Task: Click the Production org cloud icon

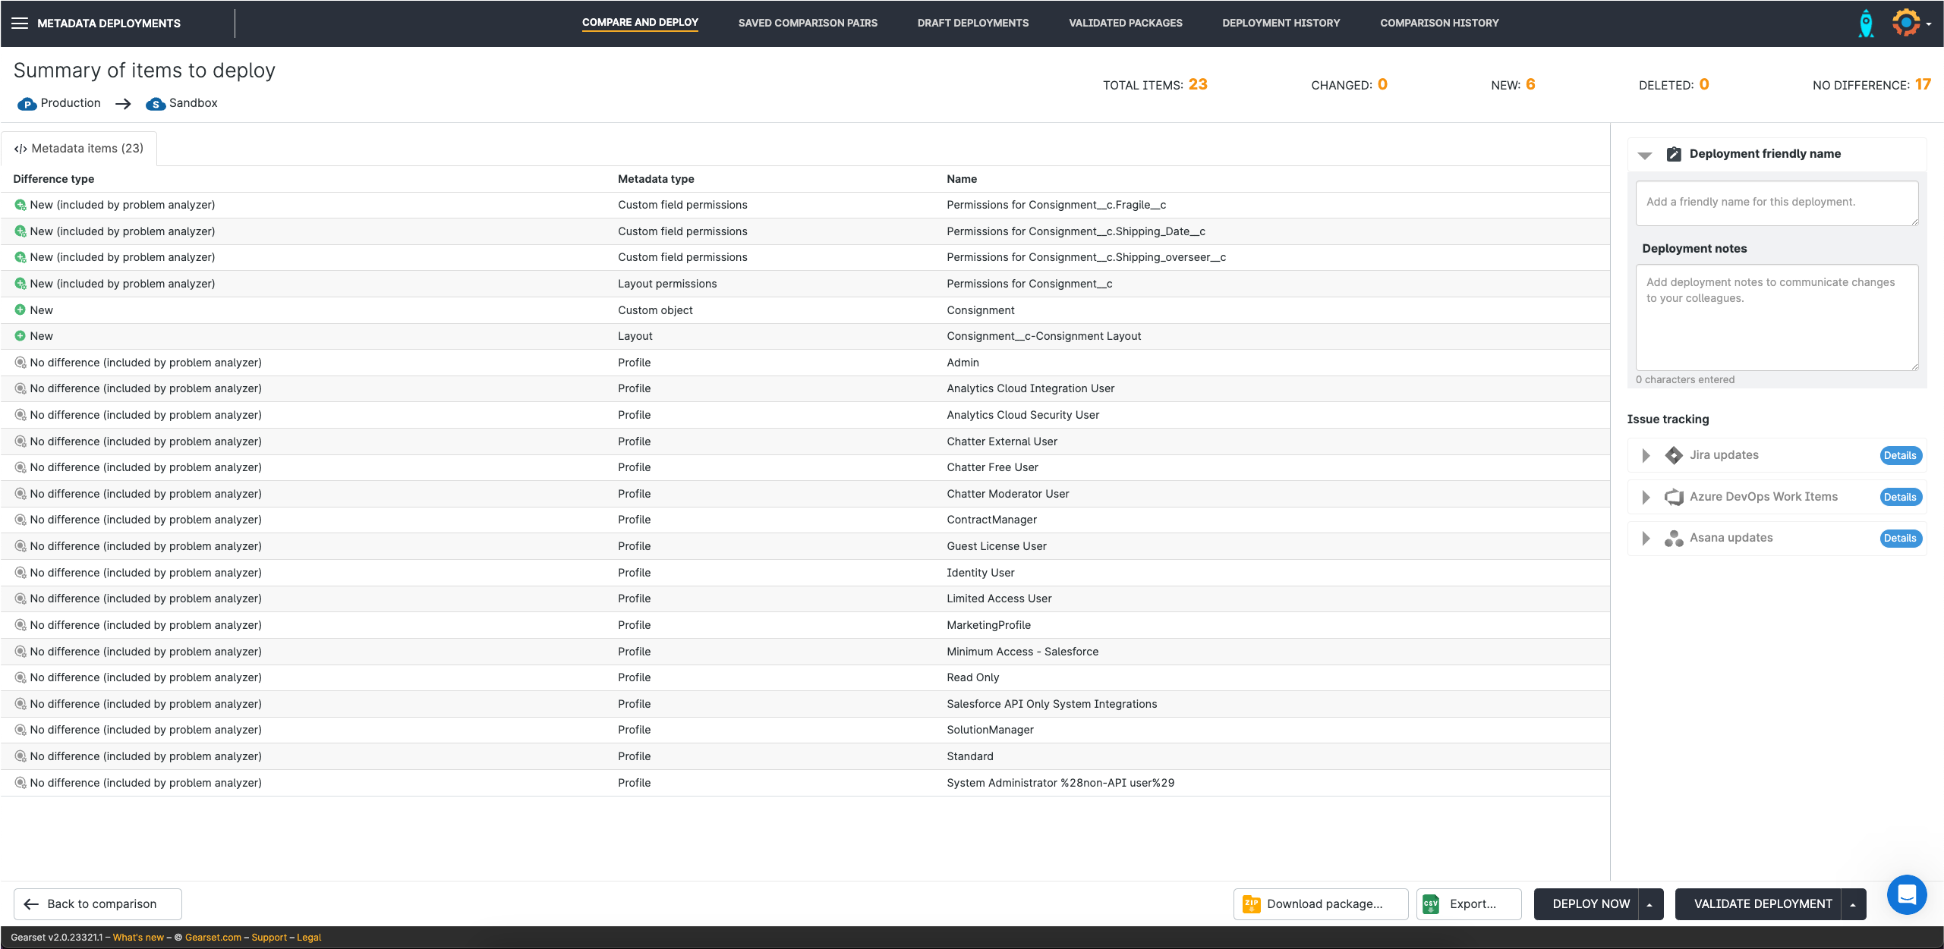Action: point(27,104)
